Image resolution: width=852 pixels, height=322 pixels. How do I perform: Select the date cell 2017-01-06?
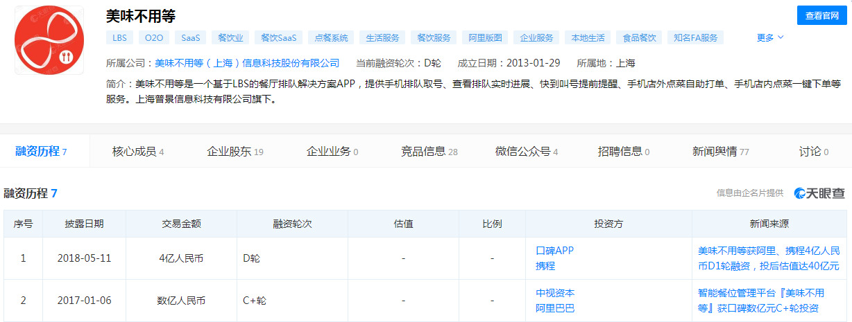point(85,301)
